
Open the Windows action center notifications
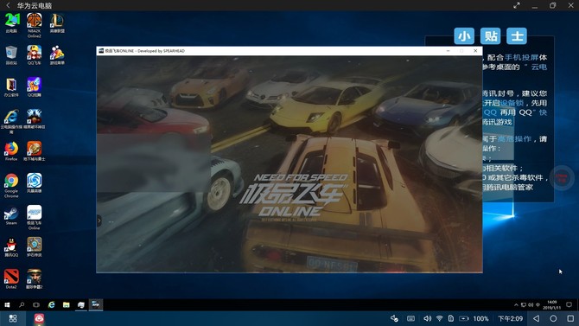(x=569, y=305)
